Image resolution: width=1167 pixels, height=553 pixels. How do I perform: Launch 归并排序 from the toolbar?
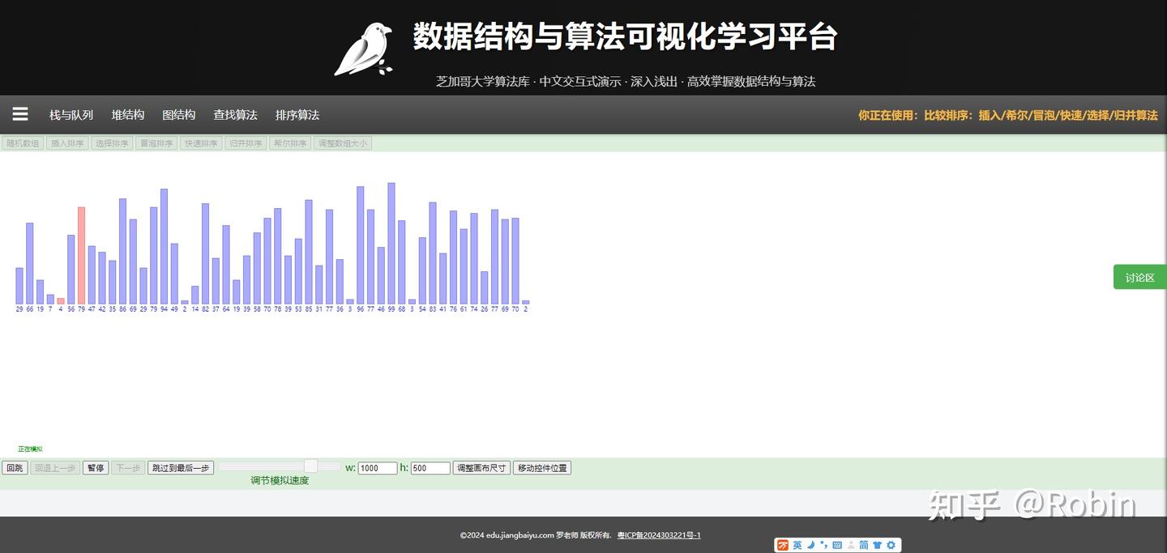[245, 143]
